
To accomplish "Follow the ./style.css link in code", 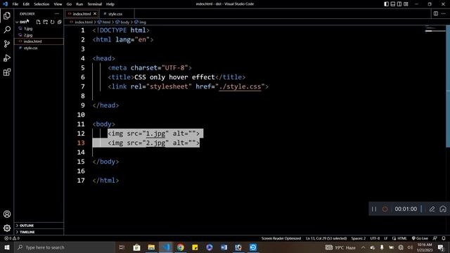I will pyautogui.click(x=240, y=86).
